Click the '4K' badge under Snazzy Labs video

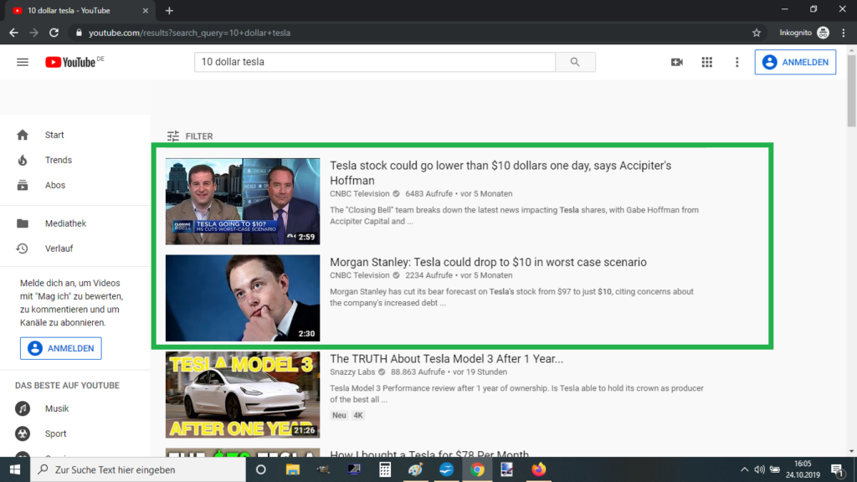click(x=358, y=415)
